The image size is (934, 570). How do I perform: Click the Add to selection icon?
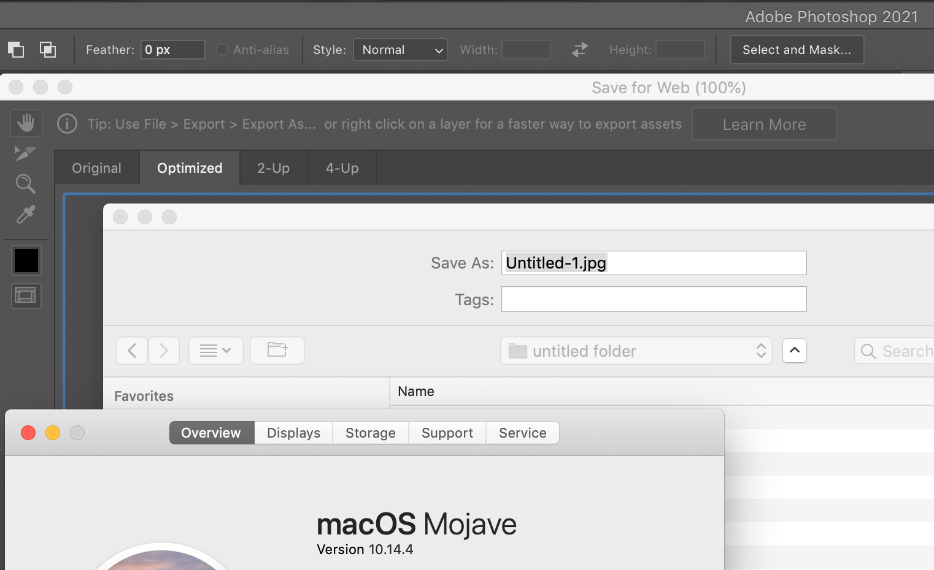click(47, 49)
